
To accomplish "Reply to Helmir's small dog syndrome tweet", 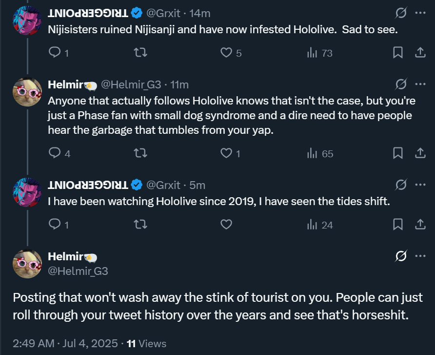I will click(55, 153).
